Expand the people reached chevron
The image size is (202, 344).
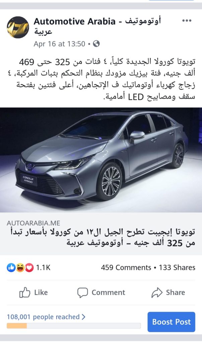83,317
